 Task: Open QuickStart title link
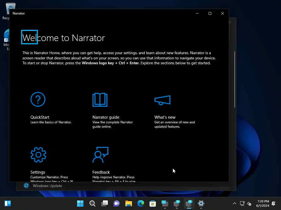click(40, 117)
